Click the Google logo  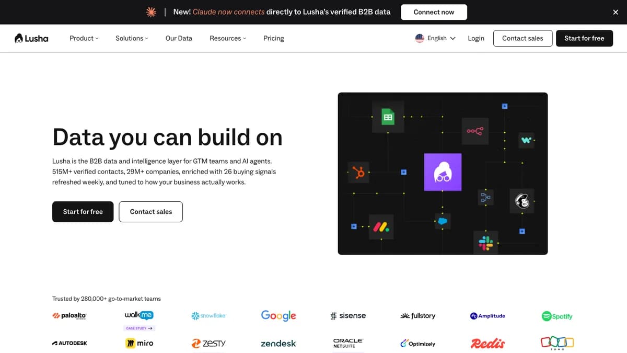click(x=278, y=315)
